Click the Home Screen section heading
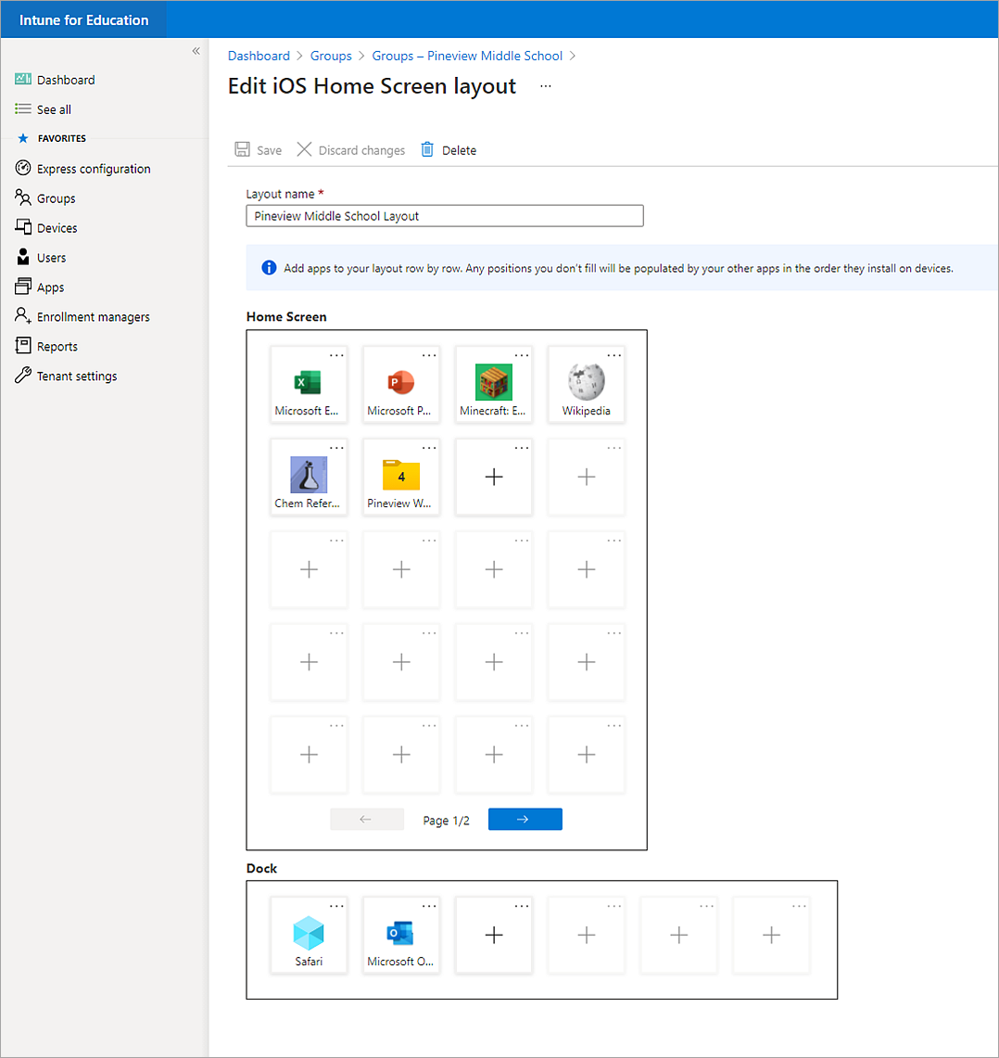The image size is (999, 1058). (286, 316)
